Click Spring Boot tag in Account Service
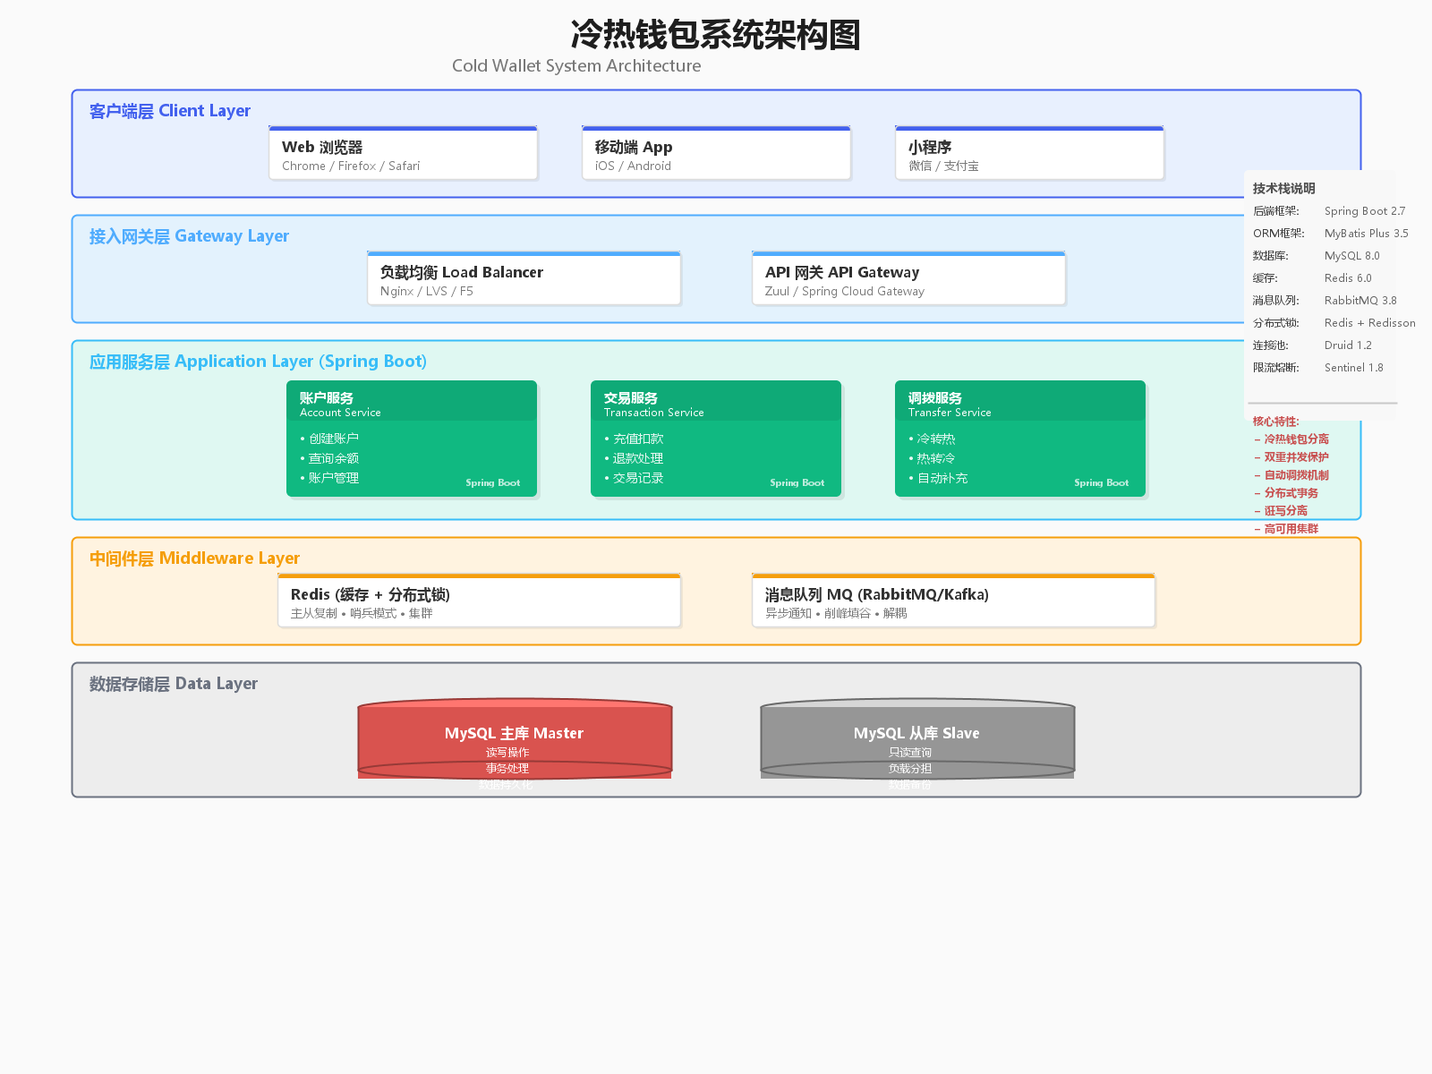1432x1074 pixels. click(x=492, y=482)
